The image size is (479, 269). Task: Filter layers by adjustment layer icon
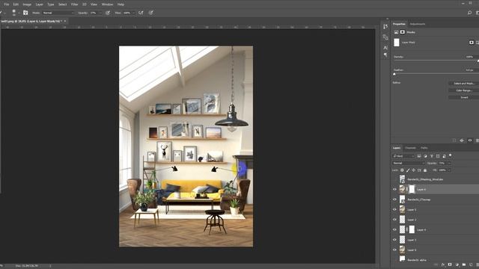[426, 156]
